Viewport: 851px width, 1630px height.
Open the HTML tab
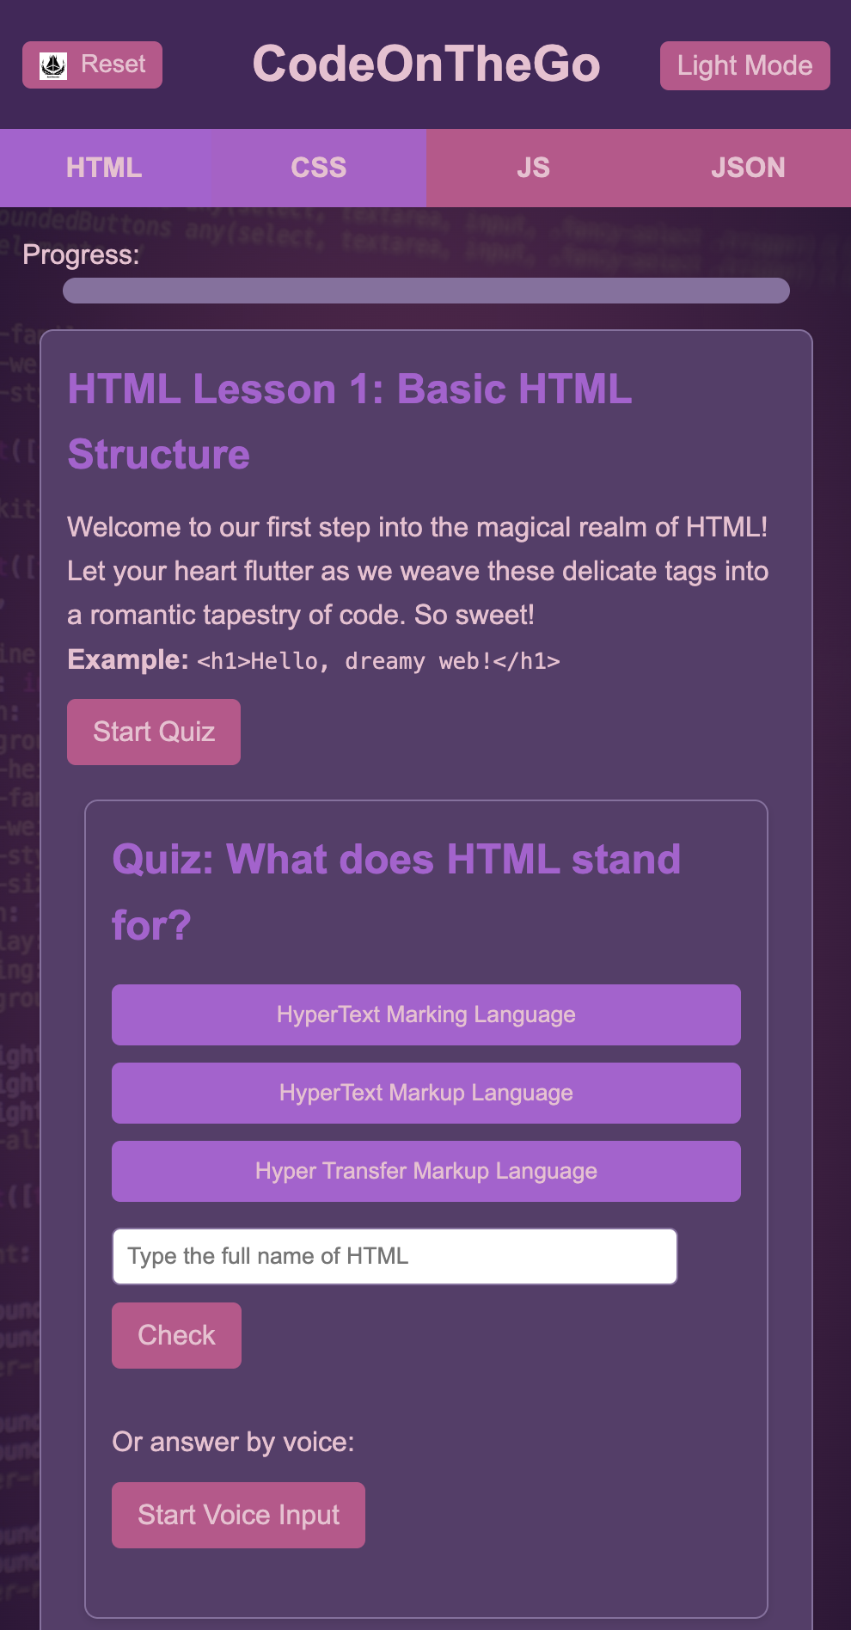(x=105, y=168)
